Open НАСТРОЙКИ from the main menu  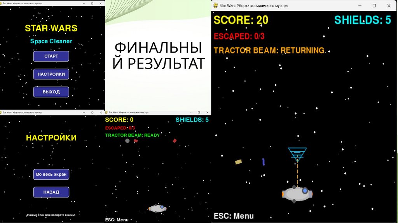pos(51,74)
